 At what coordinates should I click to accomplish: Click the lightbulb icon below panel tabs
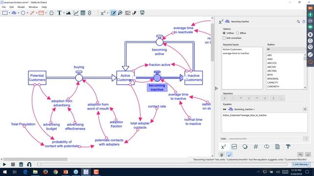(x=222, y=154)
